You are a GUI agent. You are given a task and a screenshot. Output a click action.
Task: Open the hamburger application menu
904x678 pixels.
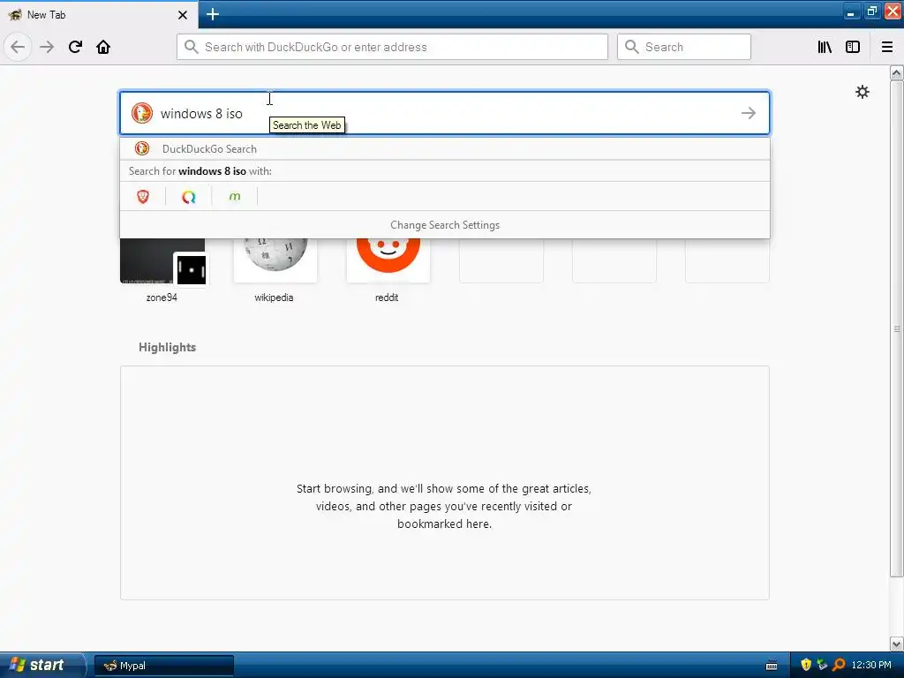[887, 47]
